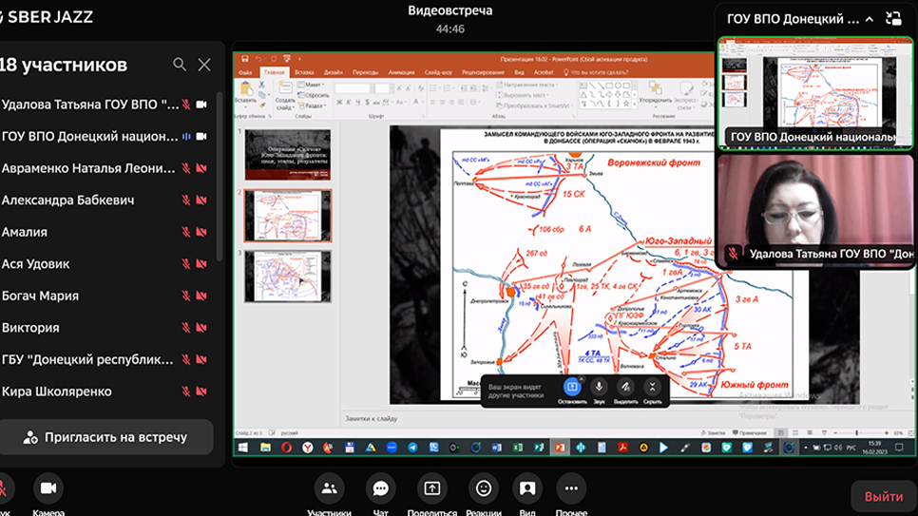Click Поделиться screen share icon
The height and width of the screenshot is (516, 918).
[x=432, y=488]
